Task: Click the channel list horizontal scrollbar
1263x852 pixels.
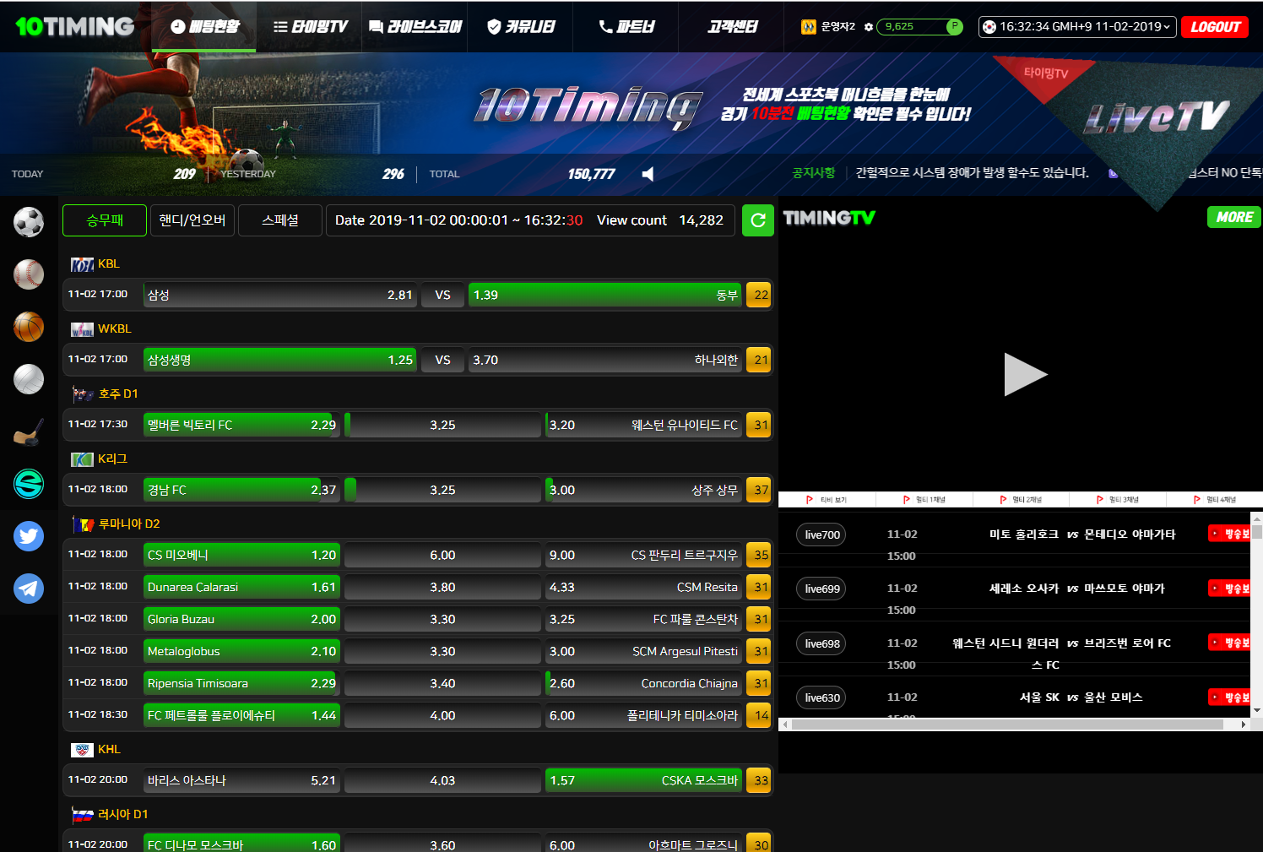Action: click(x=1007, y=724)
